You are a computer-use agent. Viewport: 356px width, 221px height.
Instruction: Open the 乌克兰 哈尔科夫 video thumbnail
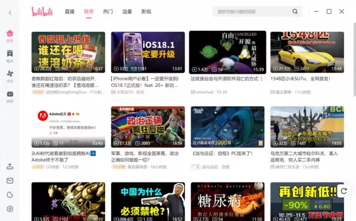click(x=307, y=127)
